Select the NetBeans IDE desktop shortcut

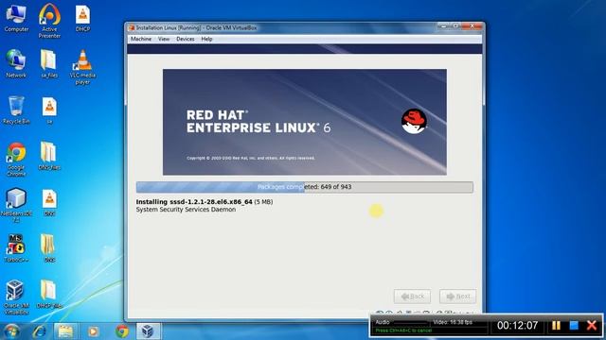pos(16,206)
